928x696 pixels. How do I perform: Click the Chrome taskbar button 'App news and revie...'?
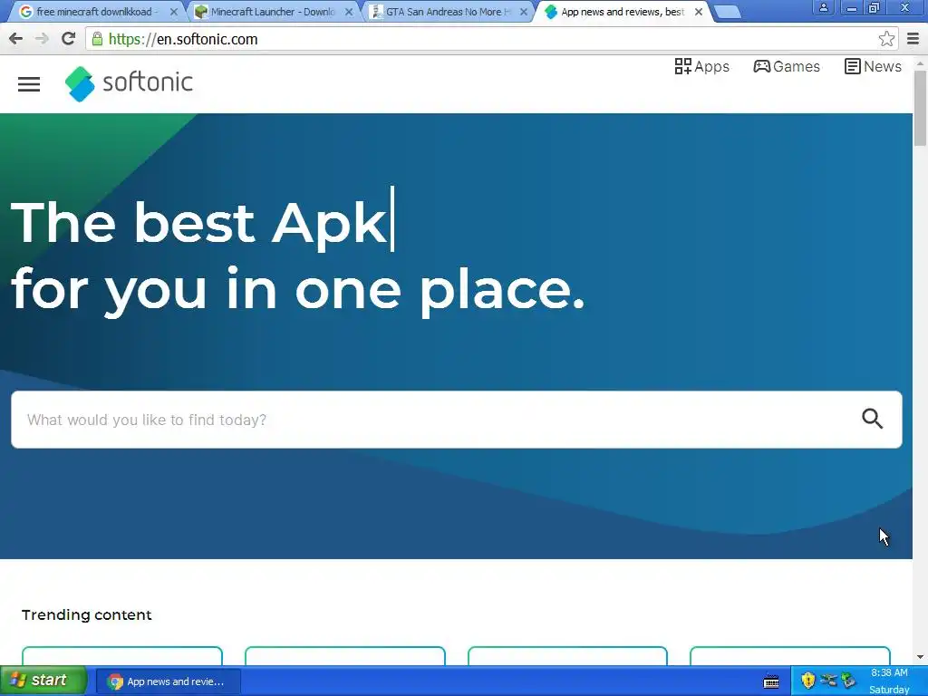pos(168,681)
